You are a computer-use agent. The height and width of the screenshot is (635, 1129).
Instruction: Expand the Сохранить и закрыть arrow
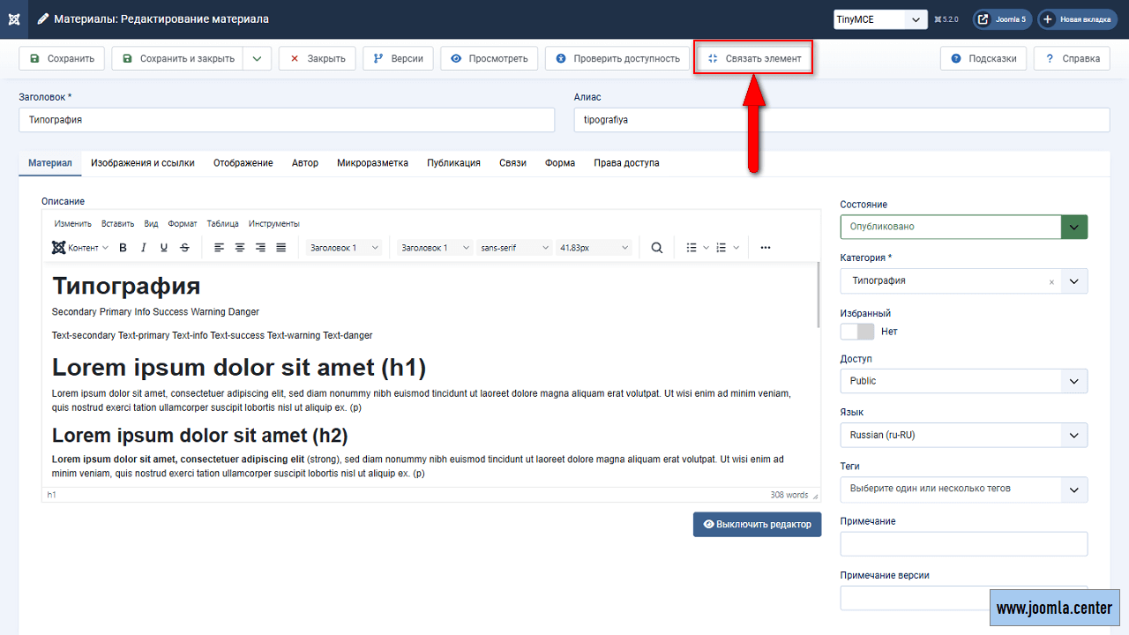tap(257, 59)
